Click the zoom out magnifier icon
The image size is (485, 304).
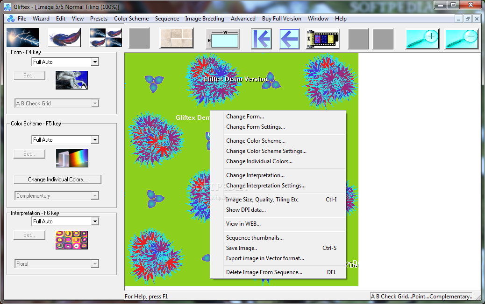click(462, 39)
